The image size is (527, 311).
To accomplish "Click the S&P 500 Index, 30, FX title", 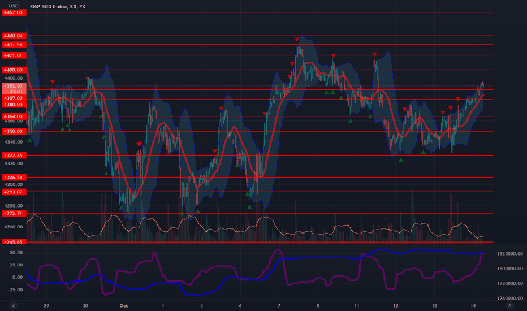I will coord(58,6).
